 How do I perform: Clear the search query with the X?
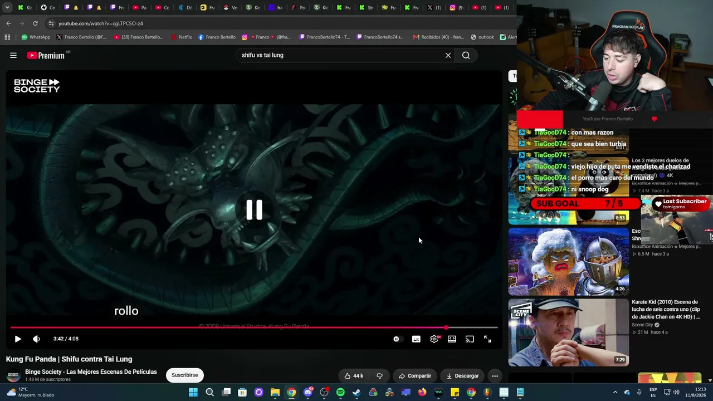coord(448,55)
